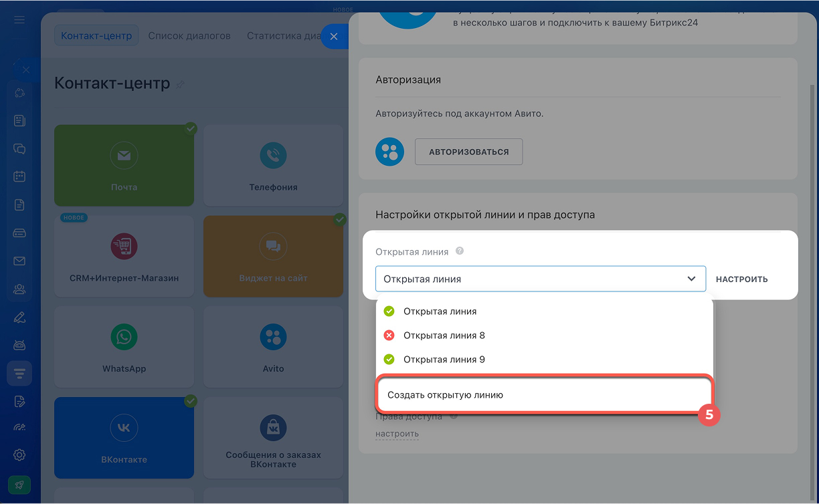Click the help icon next to Открытая линия label
The height and width of the screenshot is (504, 819).
(460, 251)
